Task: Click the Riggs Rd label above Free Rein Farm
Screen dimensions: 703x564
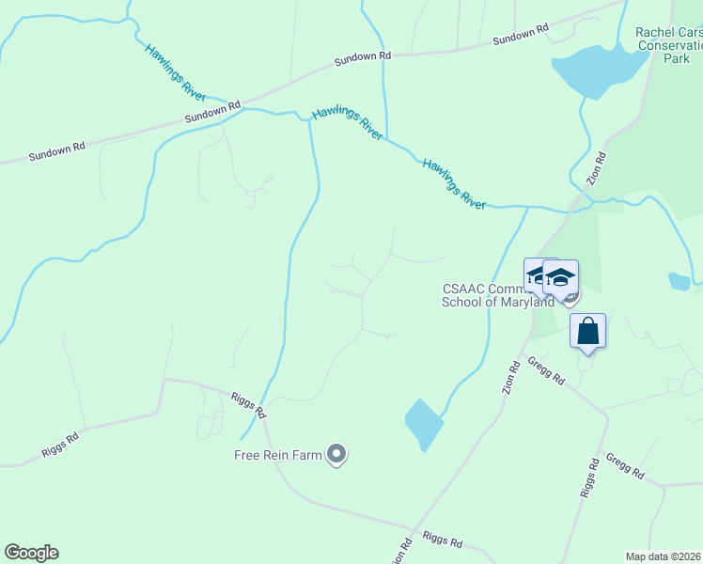Action: point(248,405)
